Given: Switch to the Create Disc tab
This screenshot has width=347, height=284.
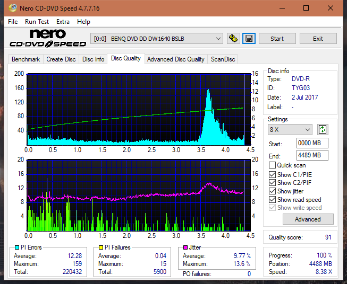Looking at the screenshot, I should pos(61,59).
